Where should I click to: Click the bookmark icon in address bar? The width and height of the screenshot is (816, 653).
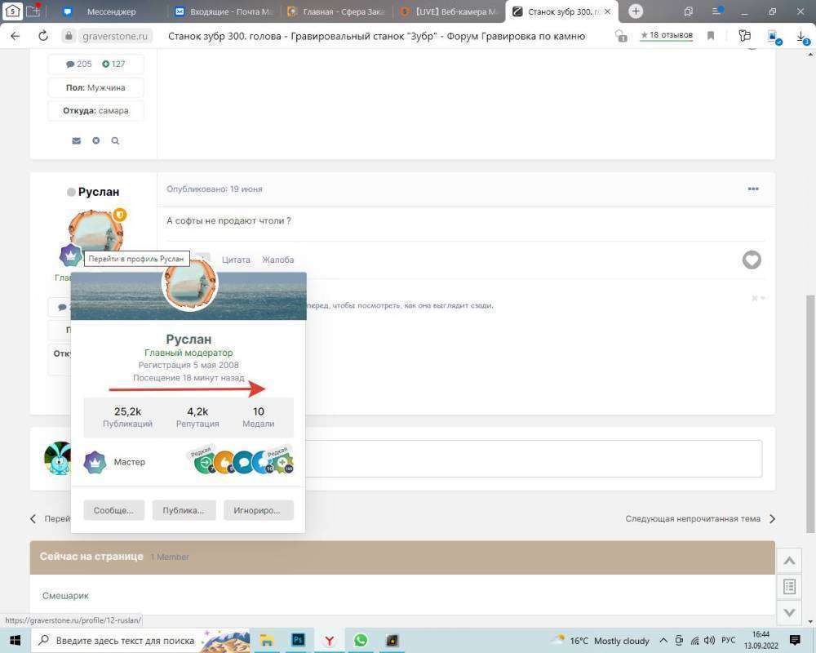711,36
